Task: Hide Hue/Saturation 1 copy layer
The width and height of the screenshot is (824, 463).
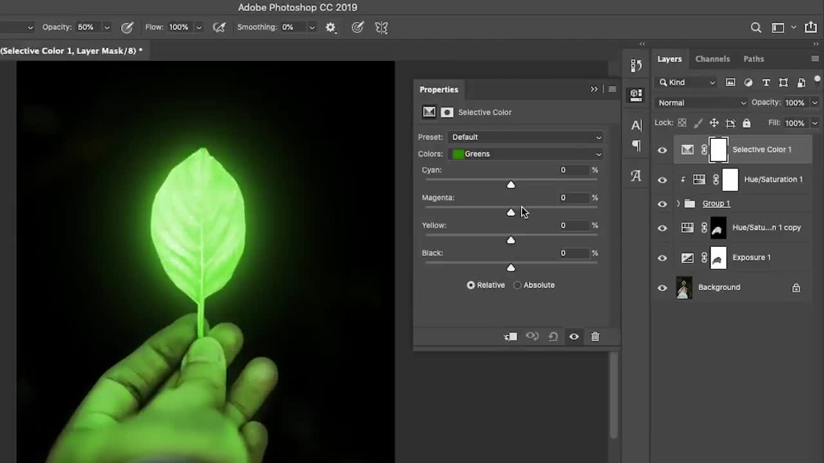Action: pos(662,228)
